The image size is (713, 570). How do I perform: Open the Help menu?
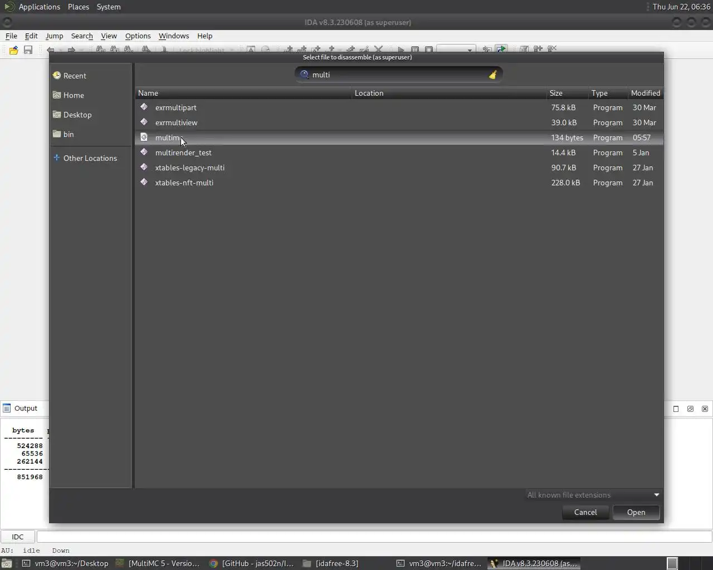[x=204, y=36]
